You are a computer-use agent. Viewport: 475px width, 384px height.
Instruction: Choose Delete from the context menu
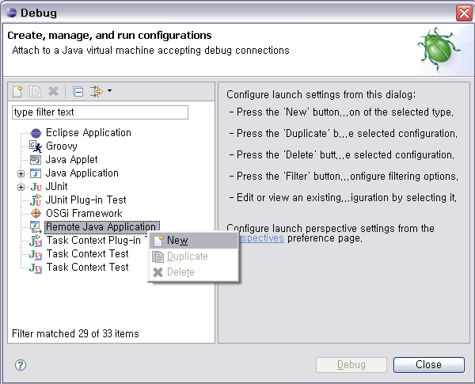pos(194,272)
